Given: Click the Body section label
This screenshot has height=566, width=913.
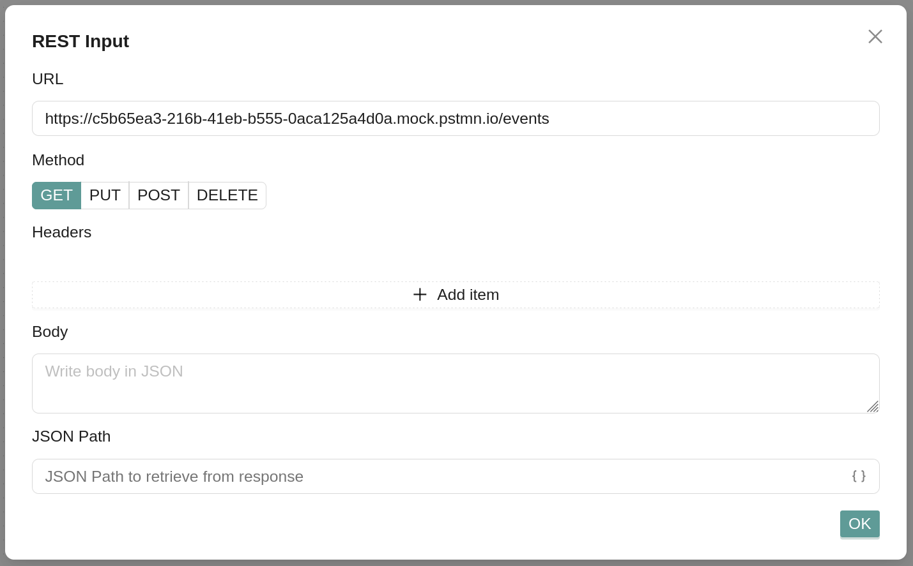Looking at the screenshot, I should 50,332.
